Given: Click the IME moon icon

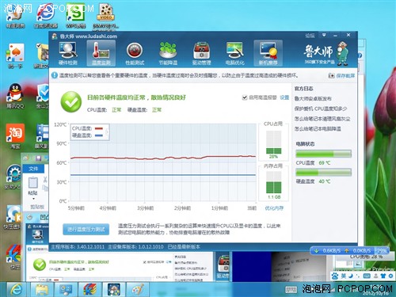Looking at the screenshot, I should click(351, 276).
